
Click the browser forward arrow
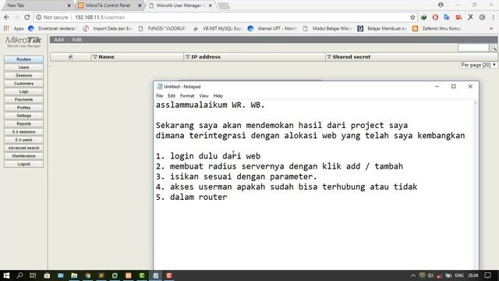click(x=16, y=17)
